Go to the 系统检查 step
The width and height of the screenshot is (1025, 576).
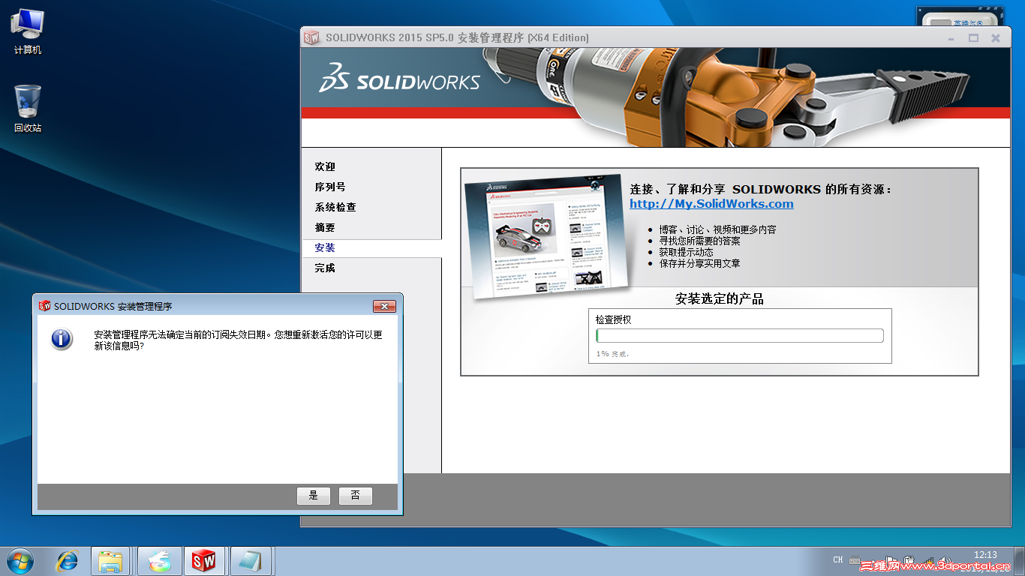(335, 207)
